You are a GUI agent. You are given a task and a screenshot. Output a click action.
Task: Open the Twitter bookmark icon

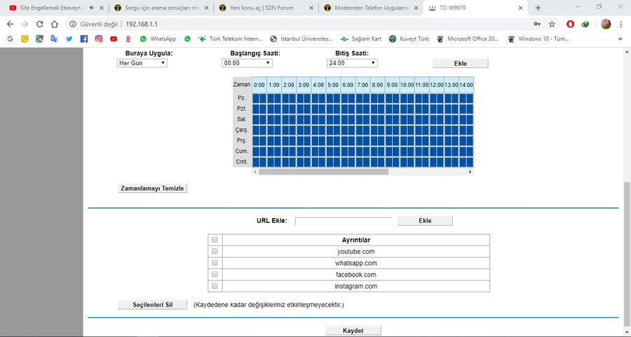[x=69, y=39]
